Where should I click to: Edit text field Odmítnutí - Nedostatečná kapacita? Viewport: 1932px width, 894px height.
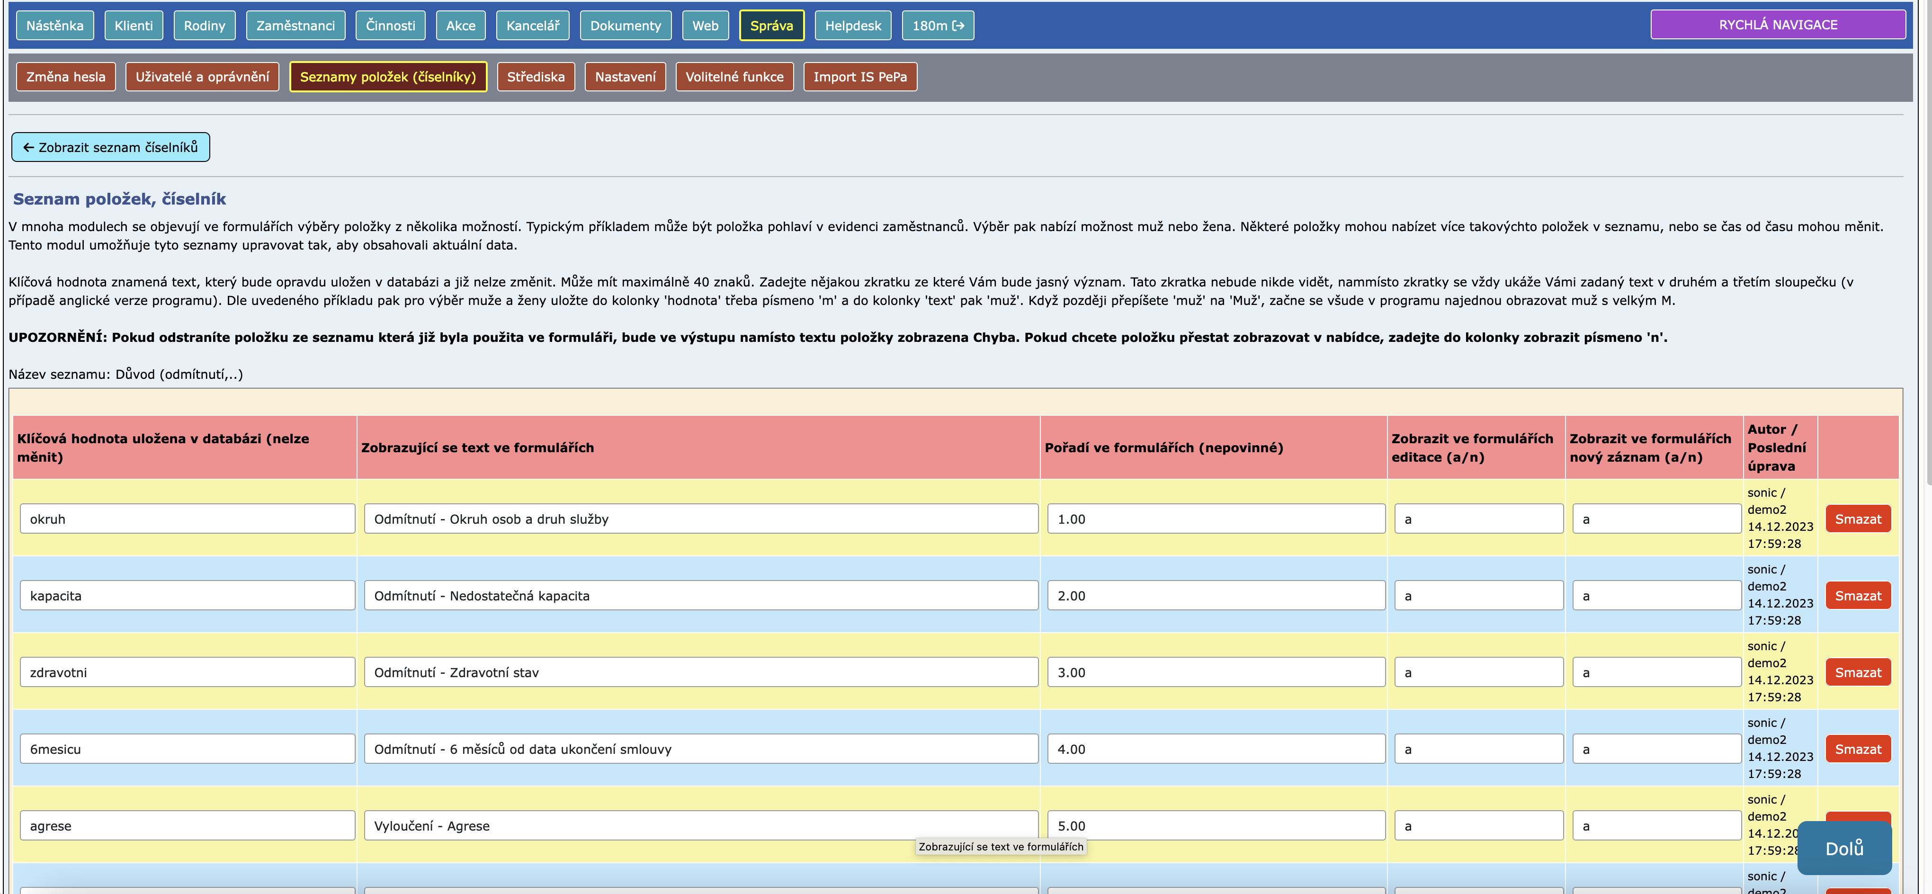coord(700,596)
